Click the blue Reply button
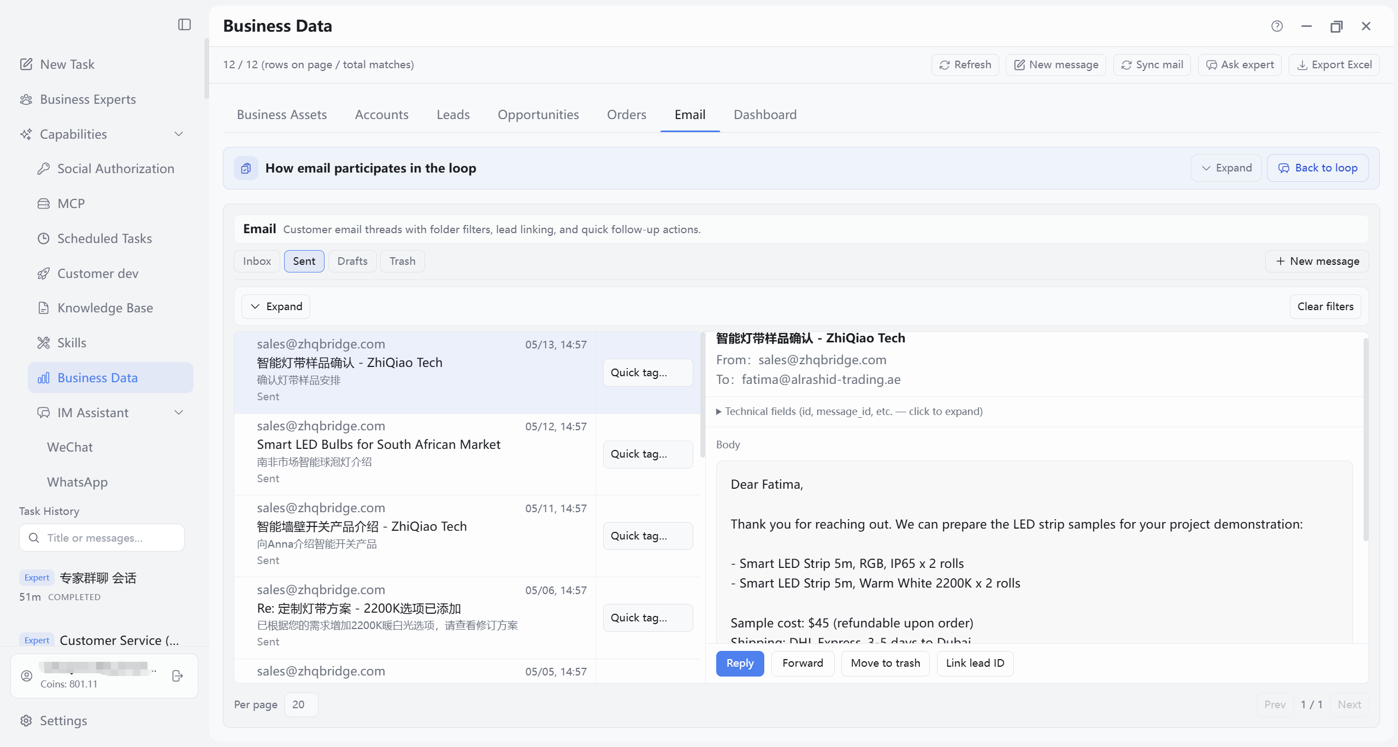Image resolution: width=1398 pixels, height=747 pixels. [740, 663]
